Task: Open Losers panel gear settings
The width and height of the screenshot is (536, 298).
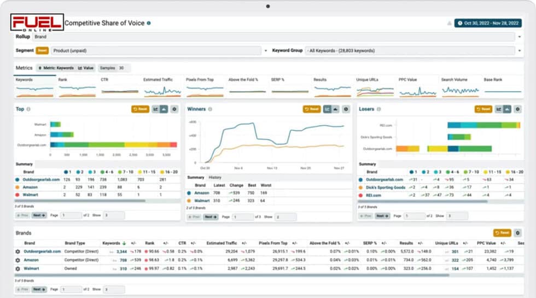Action: click(517, 109)
